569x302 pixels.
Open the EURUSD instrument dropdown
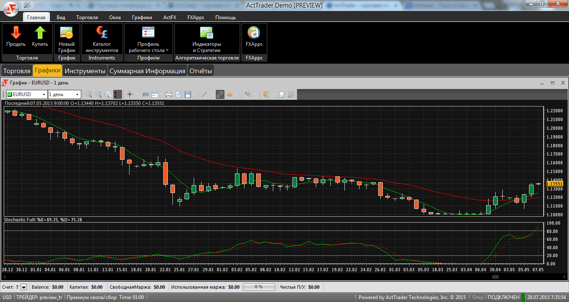pyautogui.click(x=44, y=94)
